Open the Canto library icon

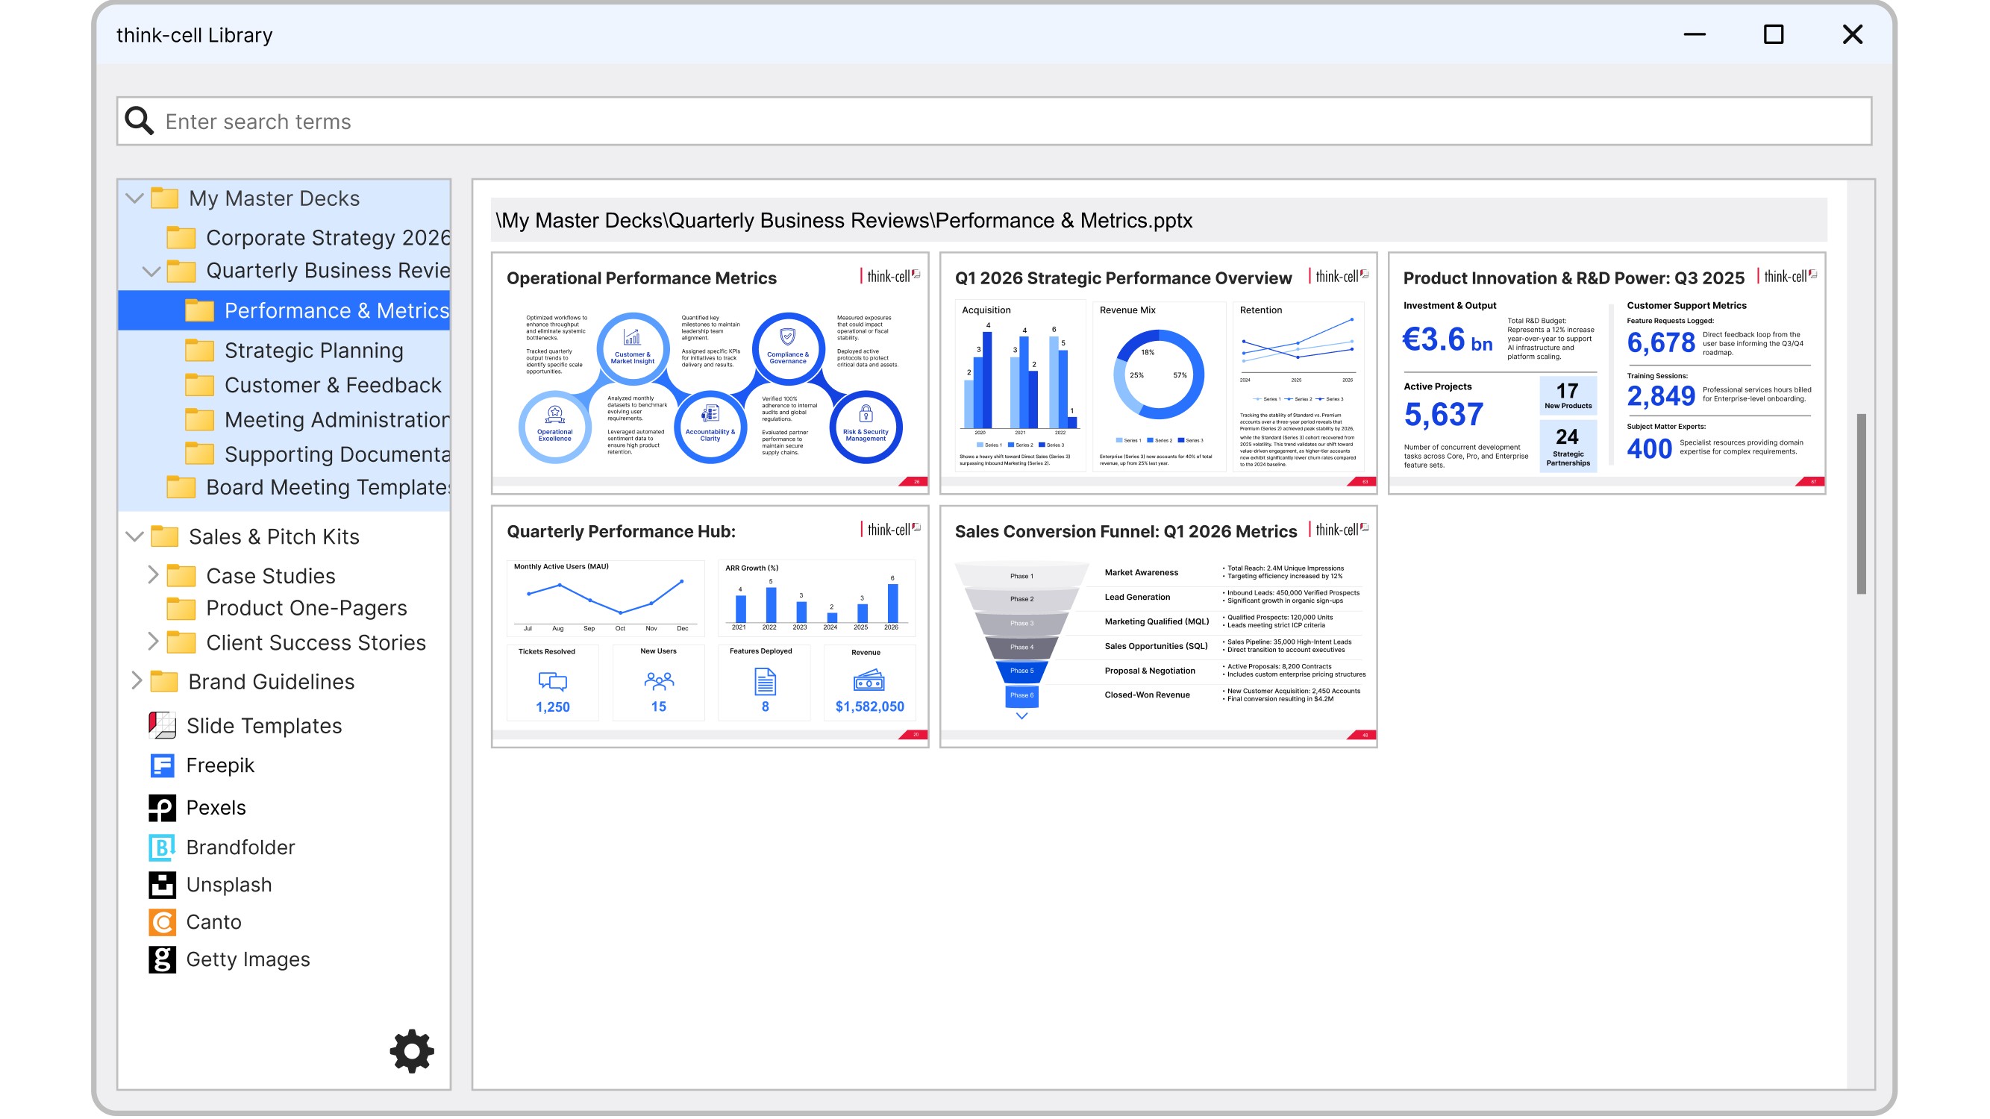point(161,921)
